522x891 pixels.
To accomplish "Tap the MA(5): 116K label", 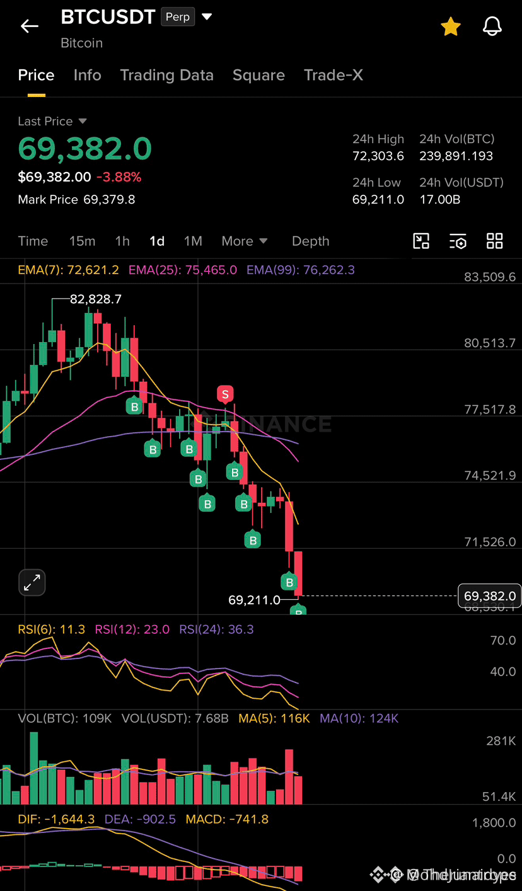I will point(274,718).
